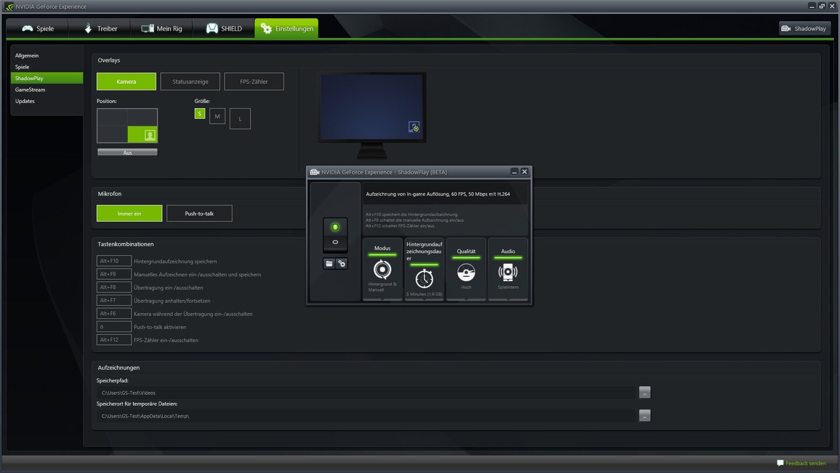The width and height of the screenshot is (840, 473).
Task: Edit the Alt+F7 hotkey field
Action: 114,301
